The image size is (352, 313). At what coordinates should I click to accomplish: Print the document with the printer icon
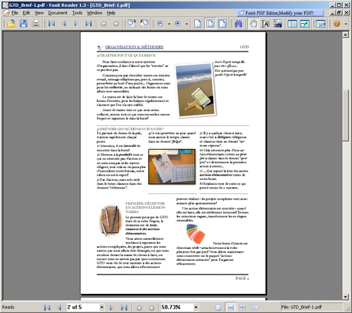(36, 24)
